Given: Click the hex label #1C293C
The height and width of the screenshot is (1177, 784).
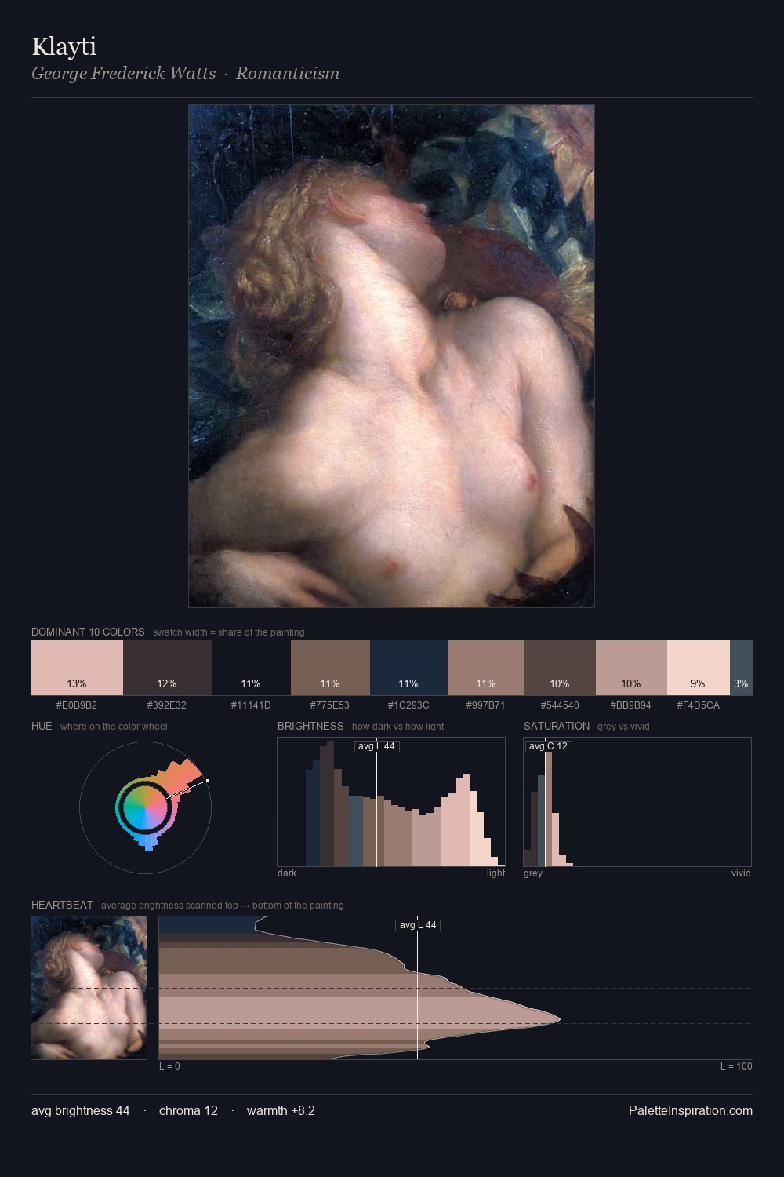Looking at the screenshot, I should 408,705.
